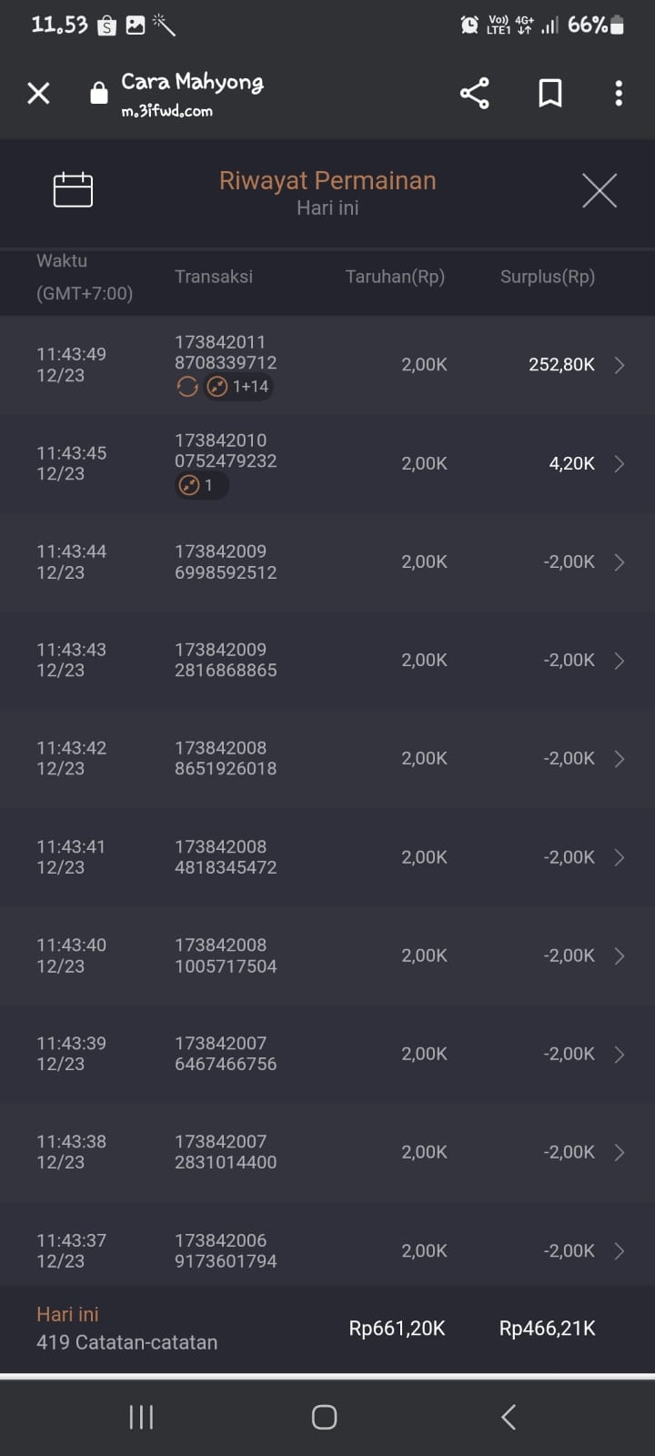Tap the padlock site security icon

(x=99, y=93)
